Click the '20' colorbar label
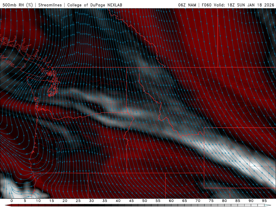Viewport: 276px width, 207px height. click(65, 201)
